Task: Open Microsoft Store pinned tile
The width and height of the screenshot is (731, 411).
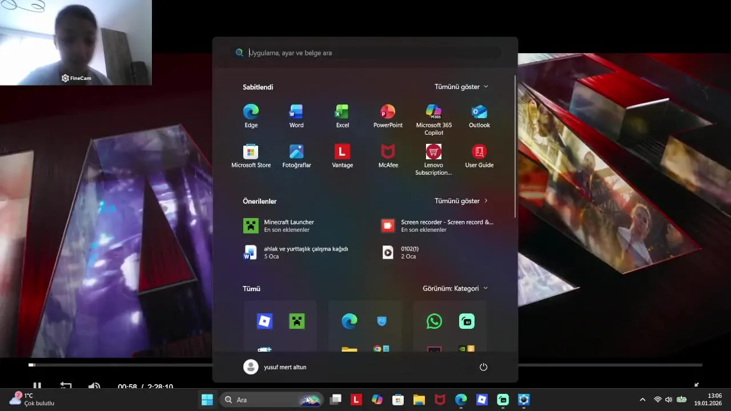Action: coord(251,156)
